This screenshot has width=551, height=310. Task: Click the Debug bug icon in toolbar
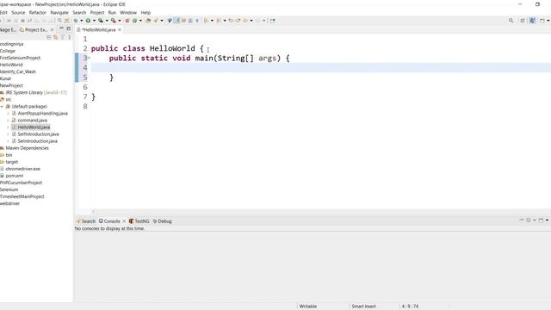[x=75, y=21]
